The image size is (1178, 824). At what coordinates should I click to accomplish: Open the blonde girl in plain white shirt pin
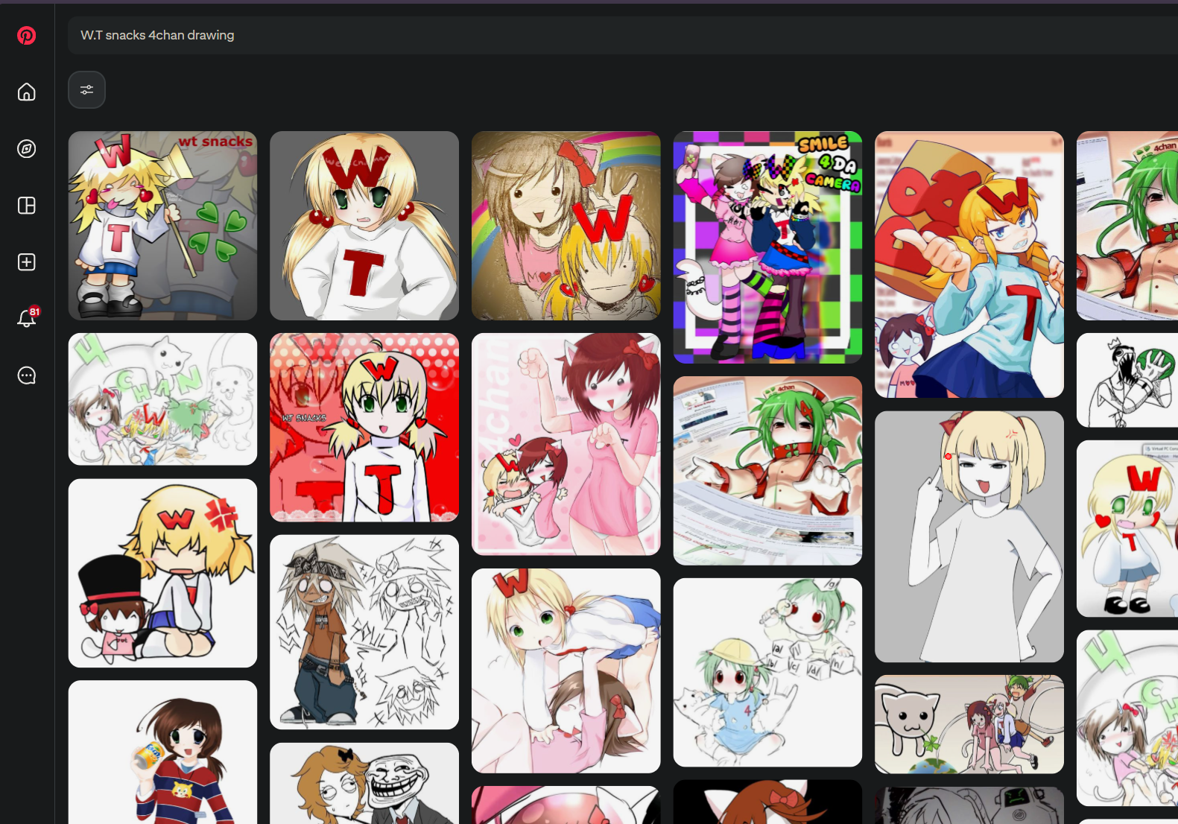click(969, 536)
